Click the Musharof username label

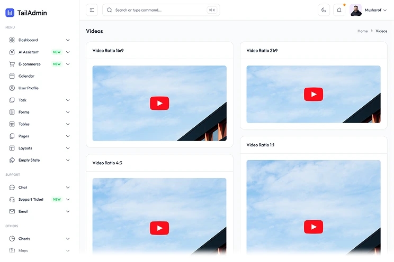373,10
